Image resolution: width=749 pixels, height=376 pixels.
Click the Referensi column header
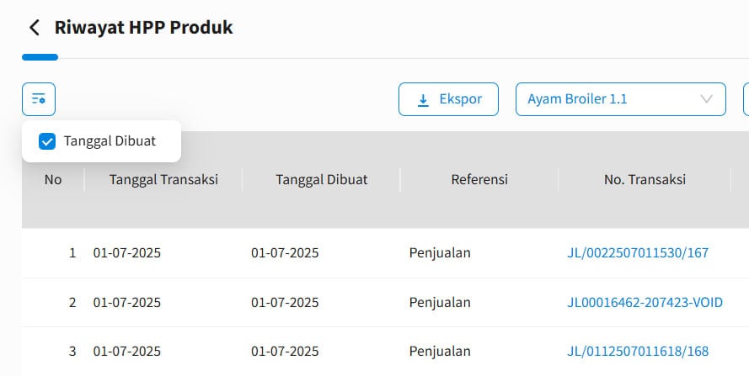(x=479, y=180)
